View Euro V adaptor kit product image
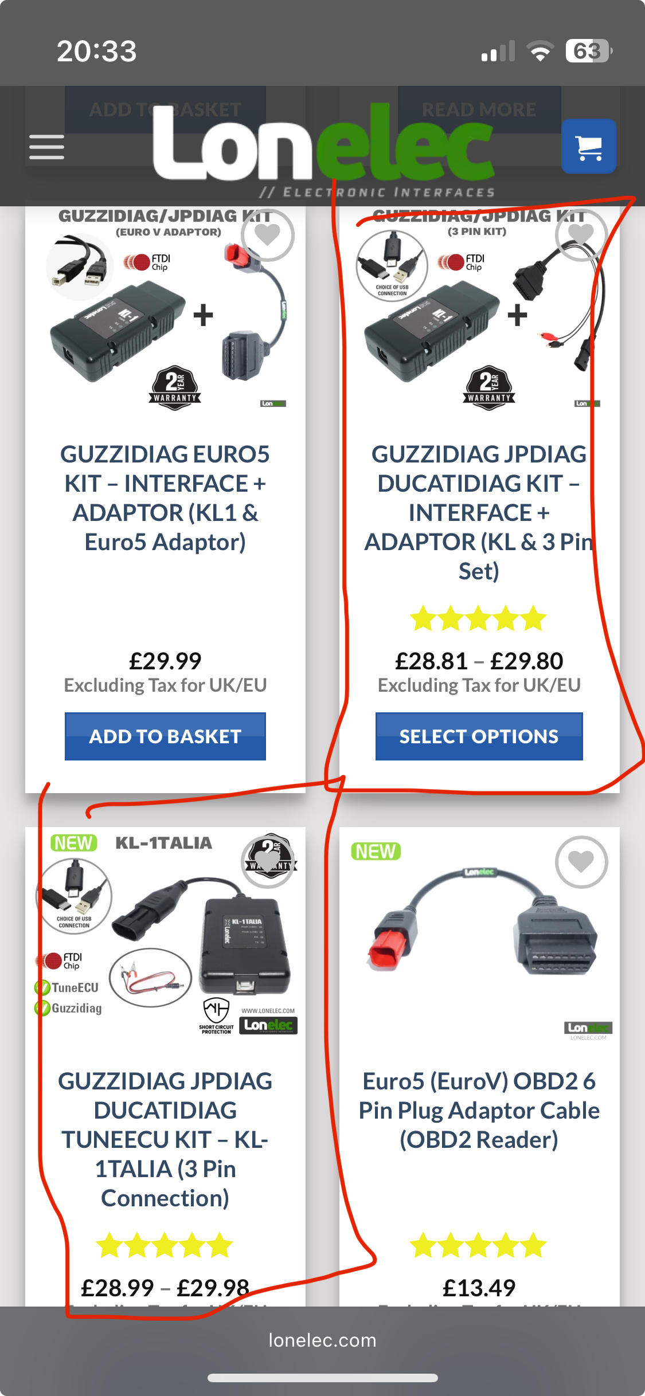This screenshot has width=645, height=1396. [x=165, y=309]
